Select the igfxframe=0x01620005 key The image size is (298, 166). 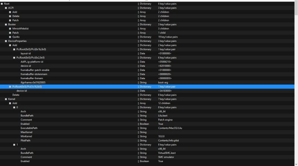[33, 82]
